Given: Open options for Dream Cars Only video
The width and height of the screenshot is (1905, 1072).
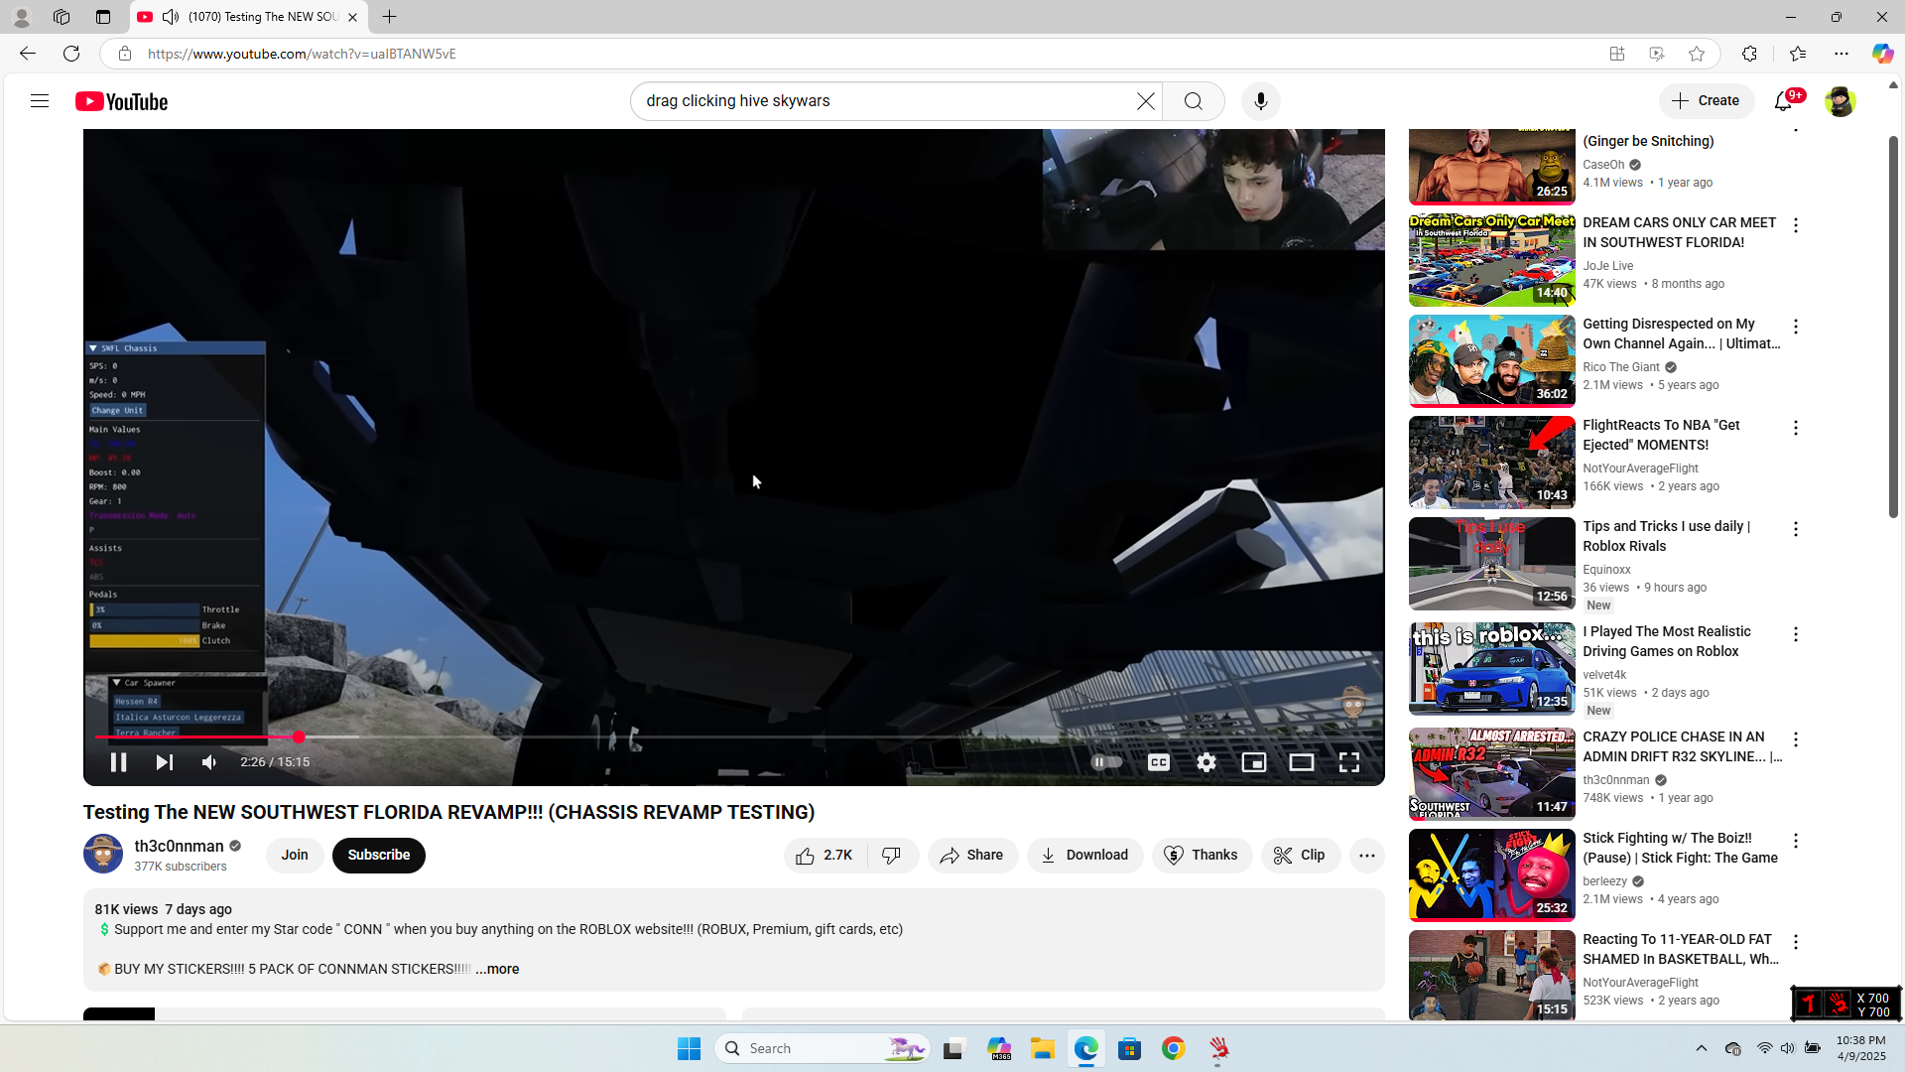Looking at the screenshot, I should coord(1796,225).
